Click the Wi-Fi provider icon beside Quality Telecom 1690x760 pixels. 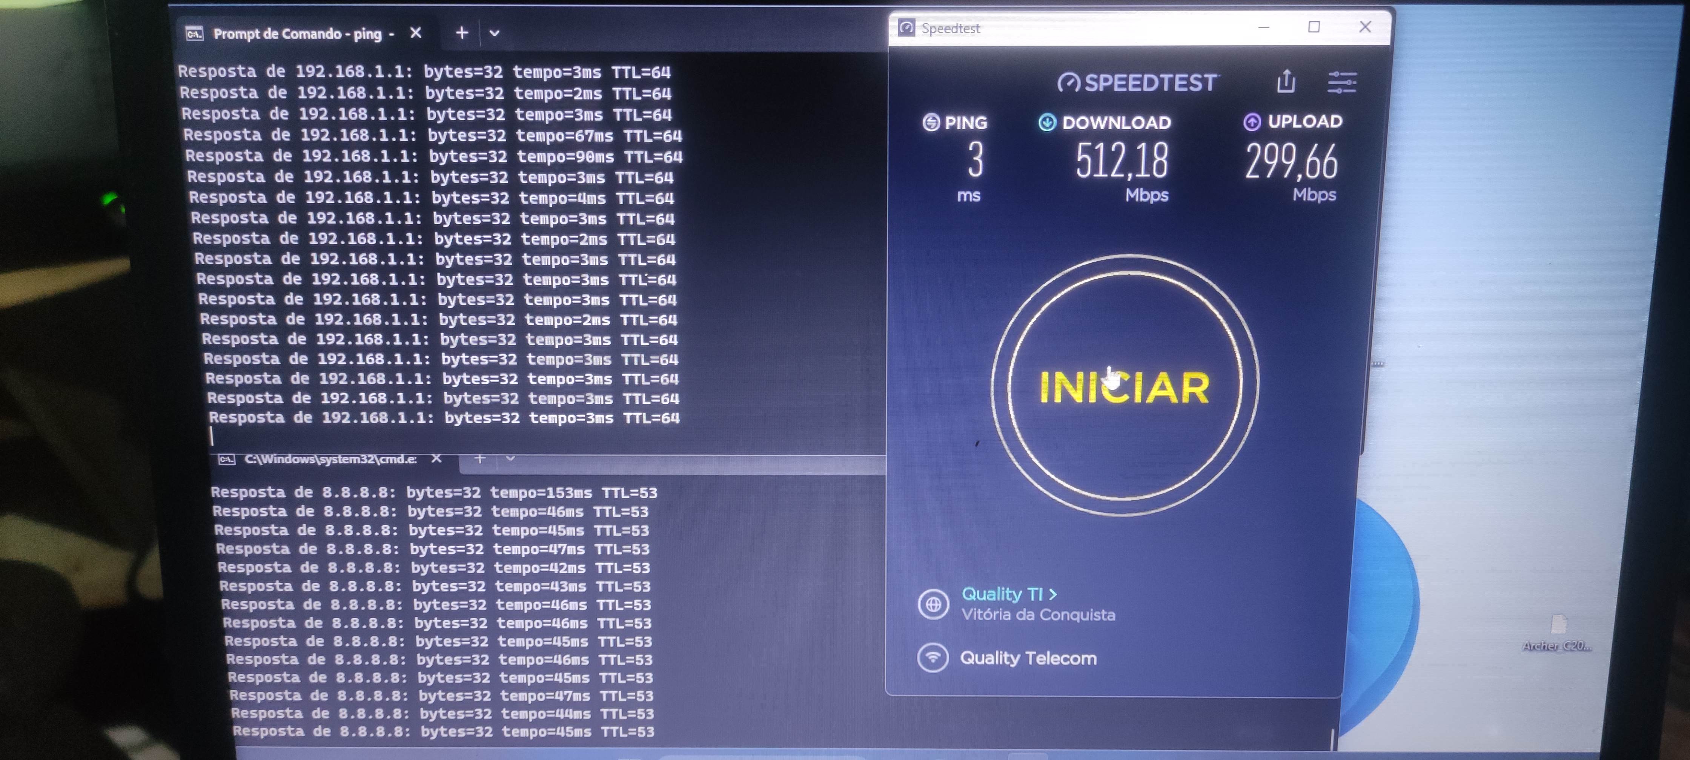(933, 657)
